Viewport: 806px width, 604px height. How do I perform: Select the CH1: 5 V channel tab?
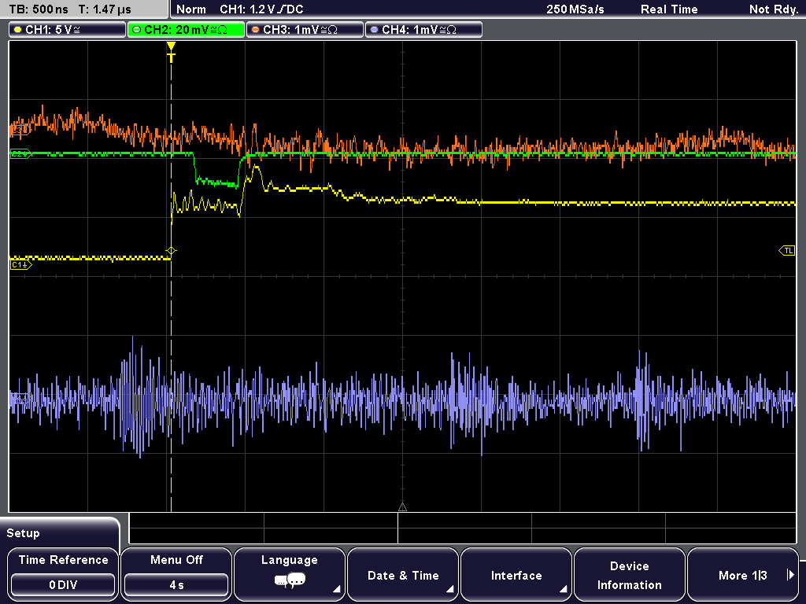[68, 30]
